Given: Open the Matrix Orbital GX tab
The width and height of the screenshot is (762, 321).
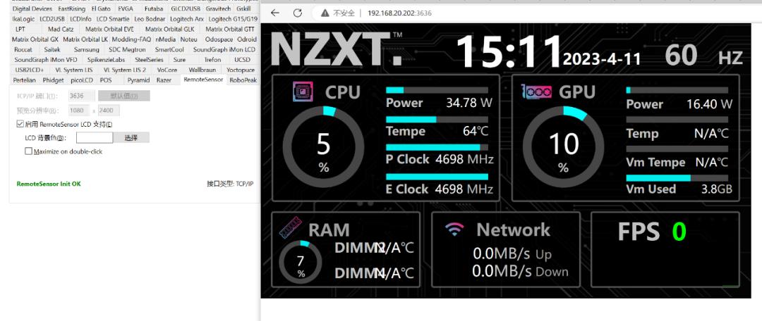Looking at the screenshot, I should pos(35,39).
